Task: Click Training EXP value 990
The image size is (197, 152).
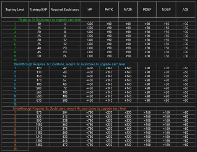Action: tap(39, 121)
